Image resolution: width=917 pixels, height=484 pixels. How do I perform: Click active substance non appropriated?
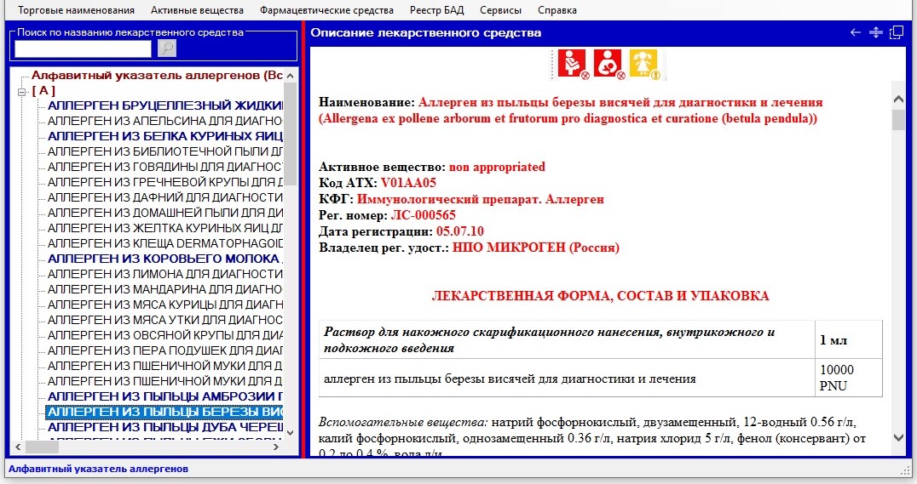point(497,167)
